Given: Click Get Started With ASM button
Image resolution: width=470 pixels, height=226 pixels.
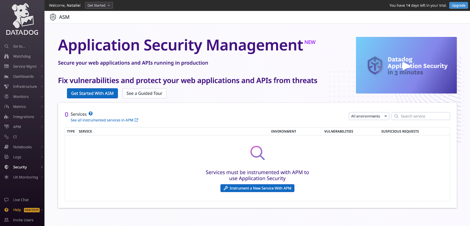Looking at the screenshot, I should 92,93.
